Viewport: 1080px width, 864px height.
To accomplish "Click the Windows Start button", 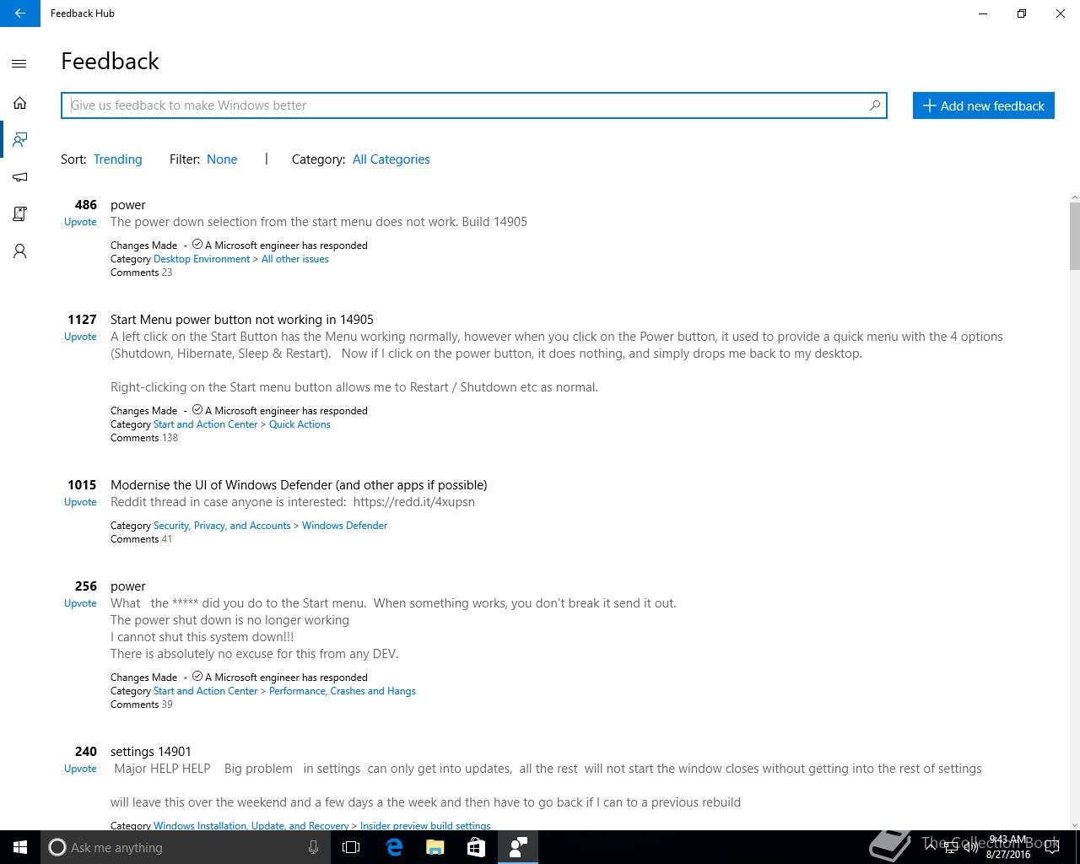I will pyautogui.click(x=20, y=847).
